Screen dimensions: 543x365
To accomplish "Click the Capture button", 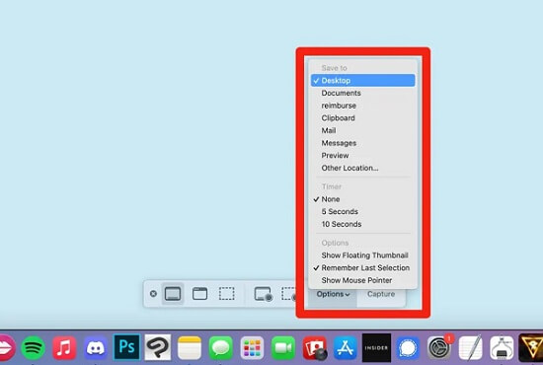I will click(381, 294).
